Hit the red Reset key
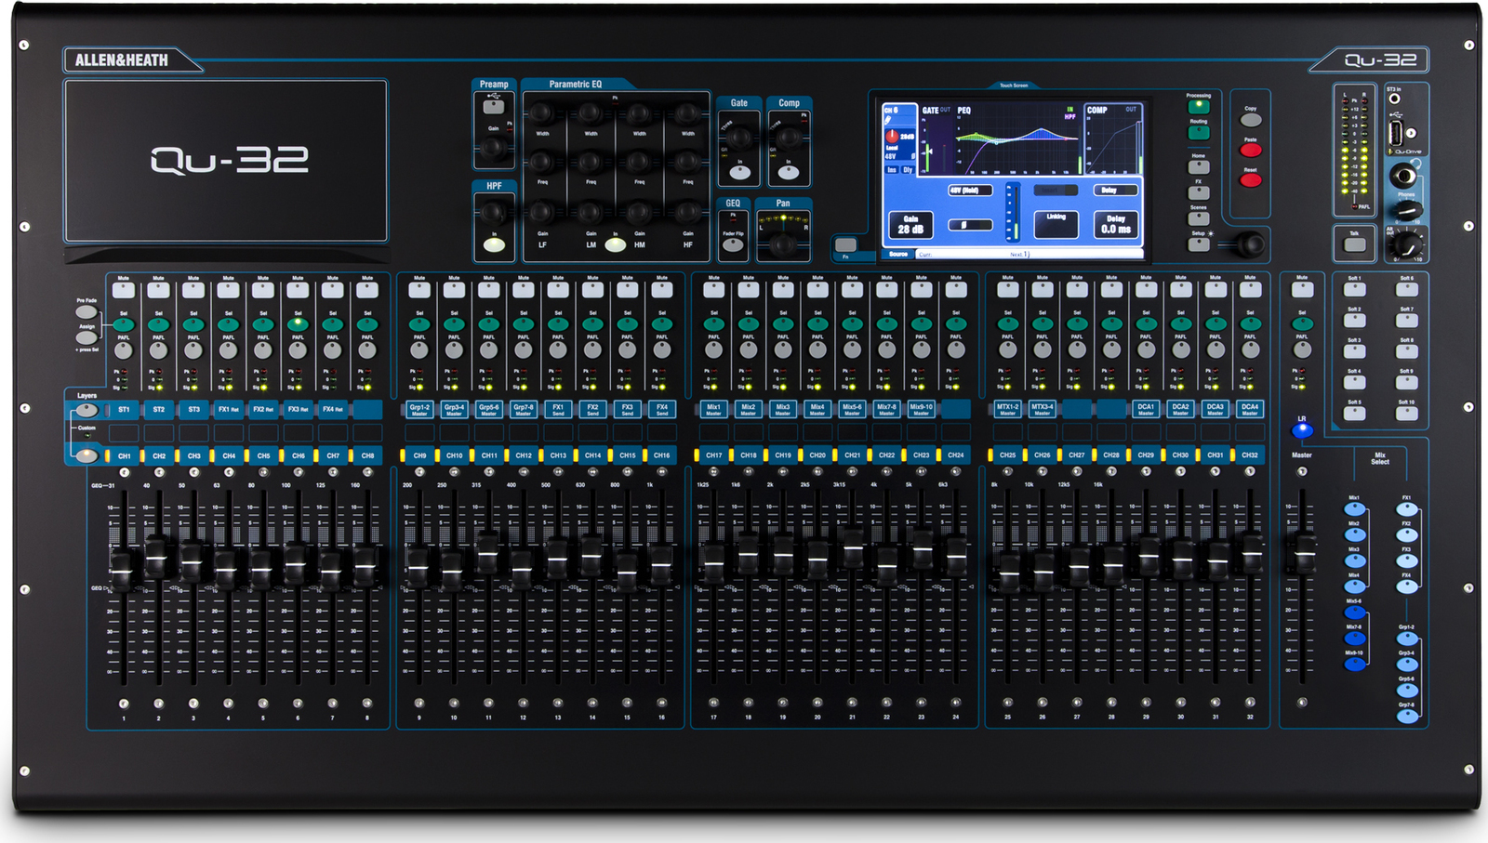This screenshot has width=1488, height=843. click(x=1251, y=180)
